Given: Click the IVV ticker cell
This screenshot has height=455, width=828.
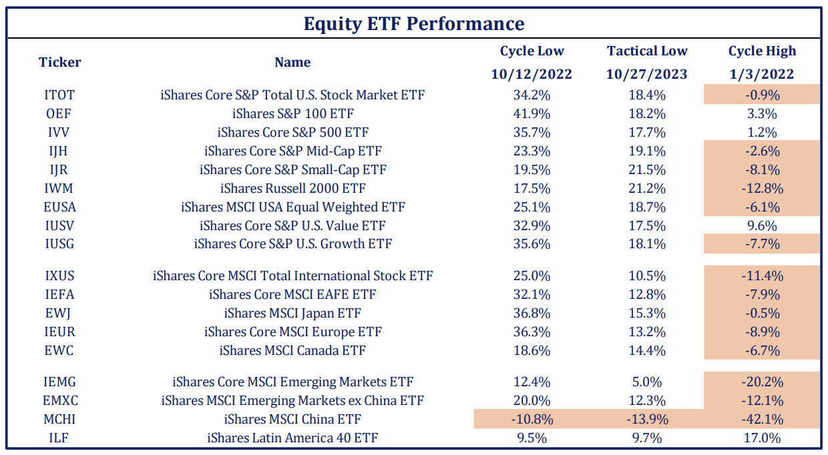Looking at the screenshot, I should pyautogui.click(x=60, y=132).
